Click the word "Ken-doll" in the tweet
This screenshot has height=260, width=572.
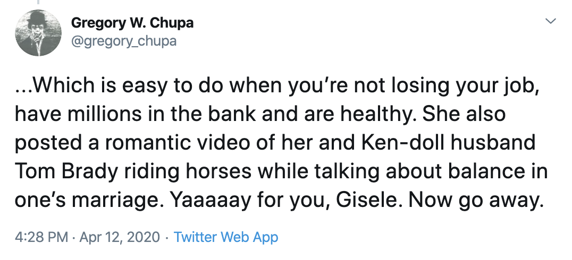[x=403, y=142]
